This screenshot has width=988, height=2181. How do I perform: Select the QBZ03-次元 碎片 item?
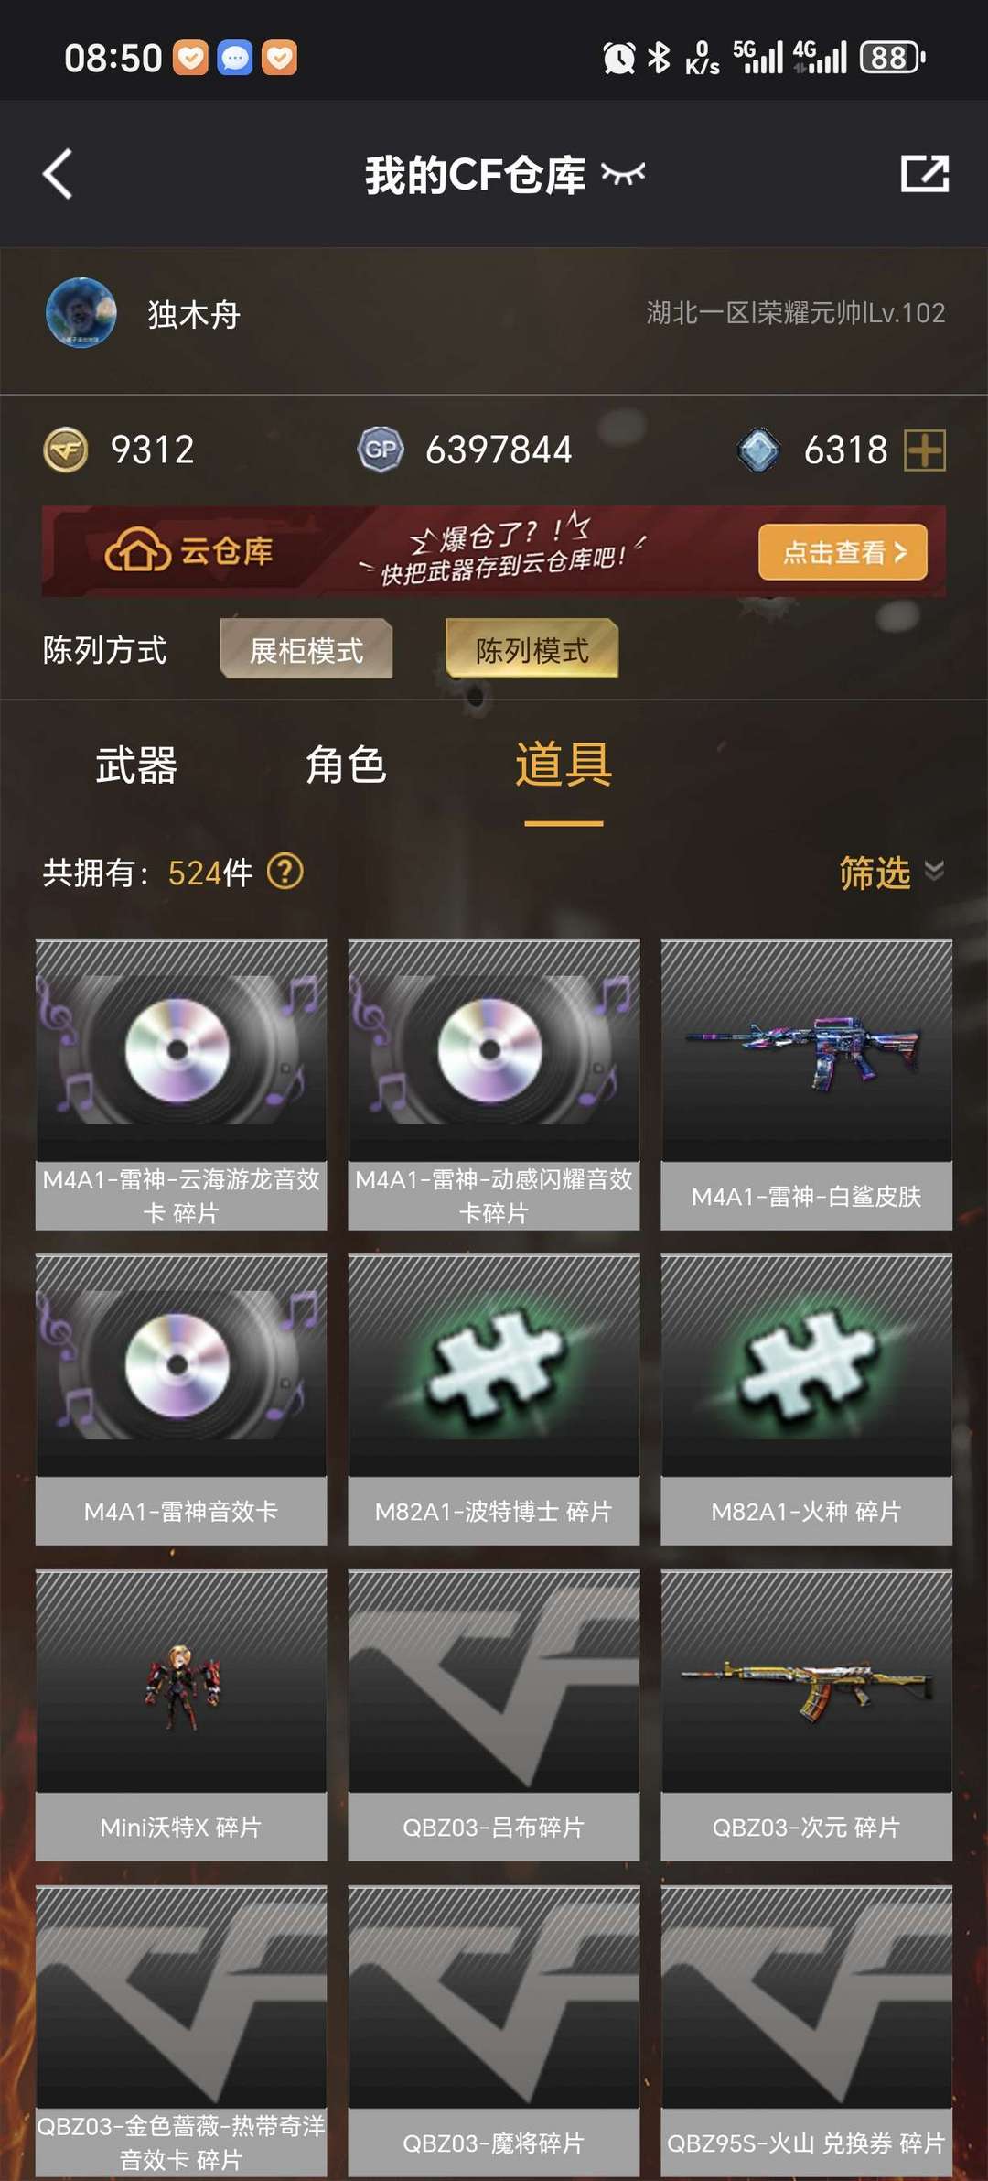[x=807, y=1715]
